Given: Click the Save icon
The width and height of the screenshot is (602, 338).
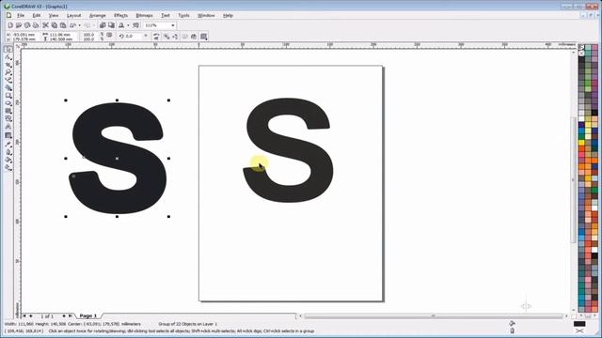Looking at the screenshot, I should [x=27, y=25].
